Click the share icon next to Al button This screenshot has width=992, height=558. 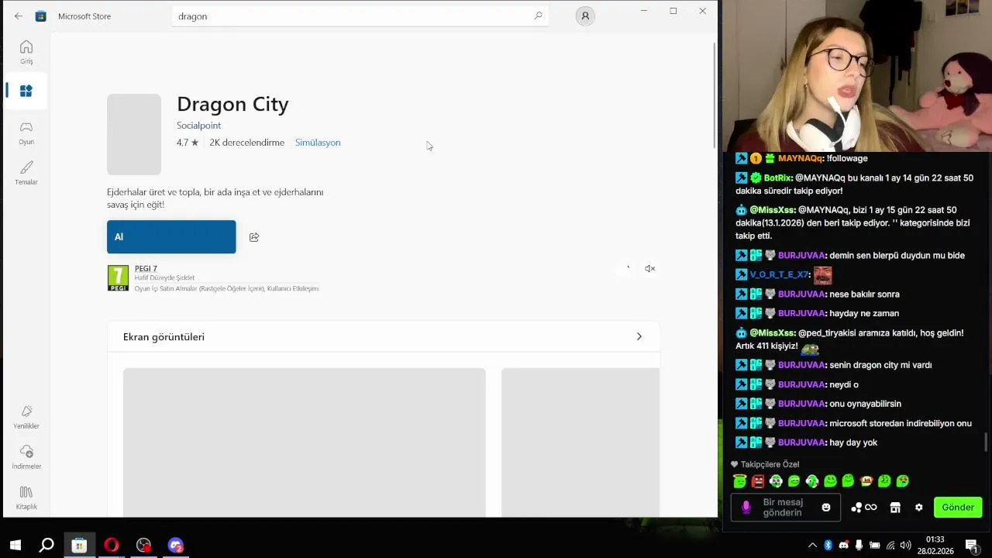[254, 237]
